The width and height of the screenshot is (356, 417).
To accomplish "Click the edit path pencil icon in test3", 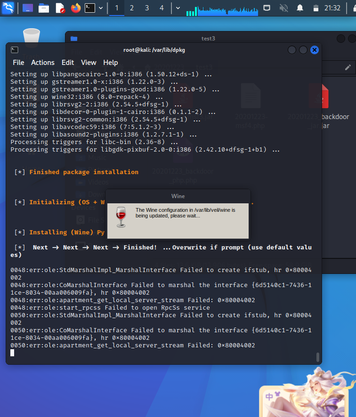I will coord(348,67).
